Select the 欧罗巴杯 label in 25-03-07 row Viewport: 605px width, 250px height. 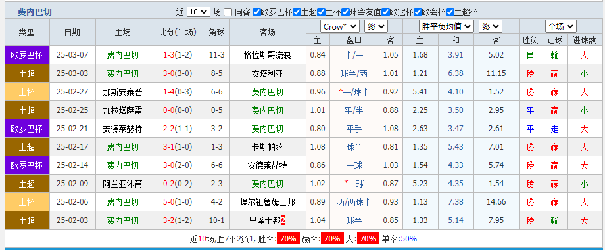click(x=27, y=55)
